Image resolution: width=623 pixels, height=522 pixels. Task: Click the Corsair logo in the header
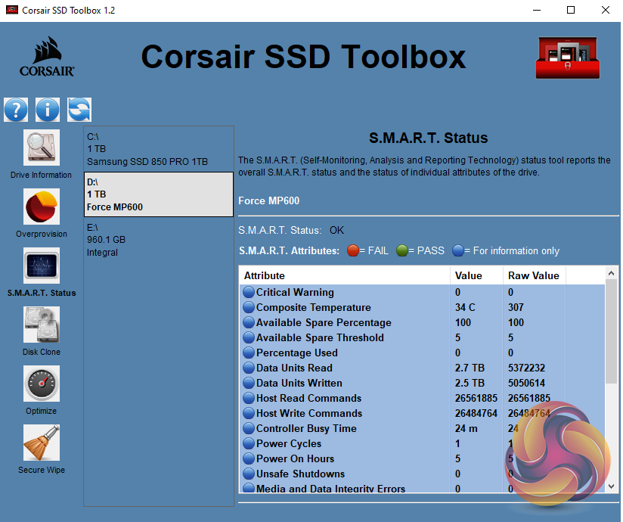coord(45,58)
